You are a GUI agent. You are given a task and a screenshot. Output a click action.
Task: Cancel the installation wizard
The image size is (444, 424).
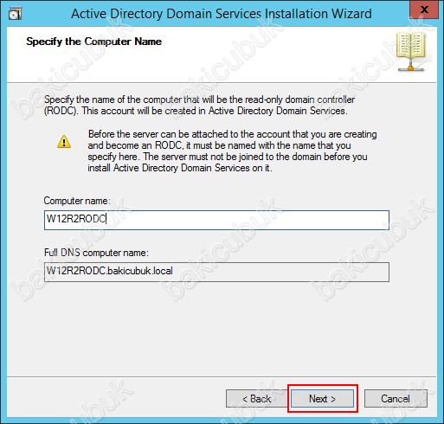click(396, 399)
